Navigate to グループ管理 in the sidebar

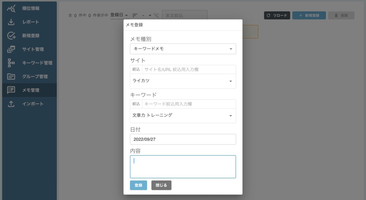[x=11, y=77]
